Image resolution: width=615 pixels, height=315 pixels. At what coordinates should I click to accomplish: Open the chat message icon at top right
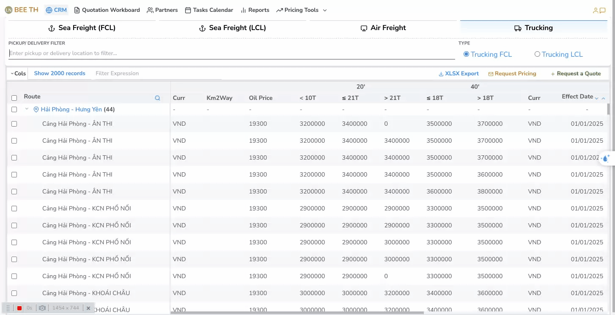(603, 11)
